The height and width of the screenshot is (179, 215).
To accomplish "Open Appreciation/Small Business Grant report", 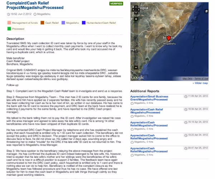I will (x=149, y=98).
